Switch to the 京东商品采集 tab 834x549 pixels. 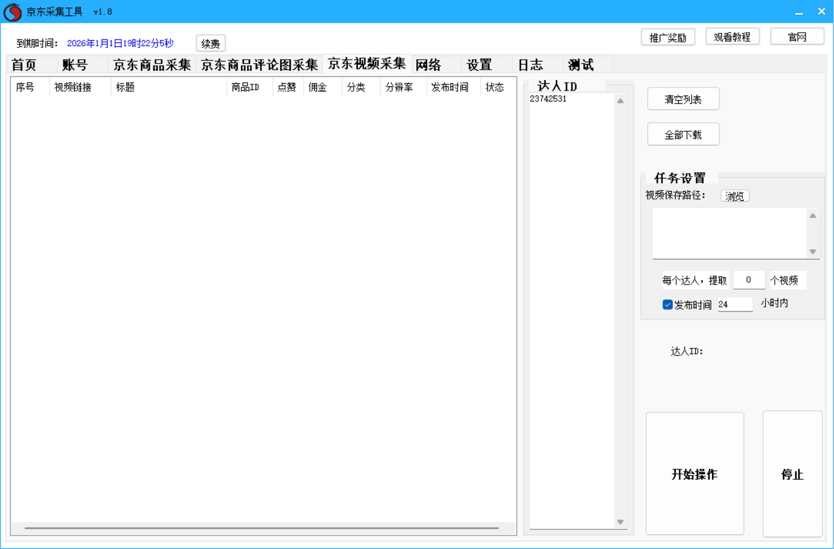(x=152, y=65)
